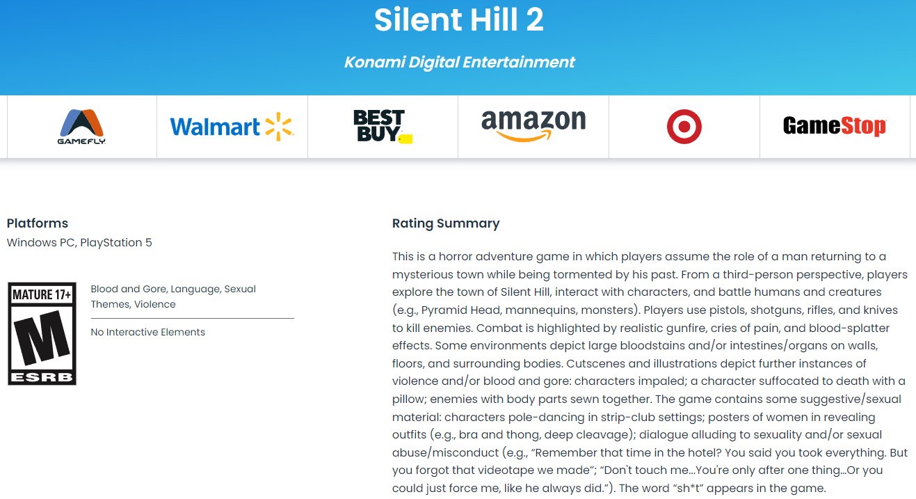Image resolution: width=916 pixels, height=499 pixels.
Task: Click the Platforms heading
Action: (x=38, y=223)
